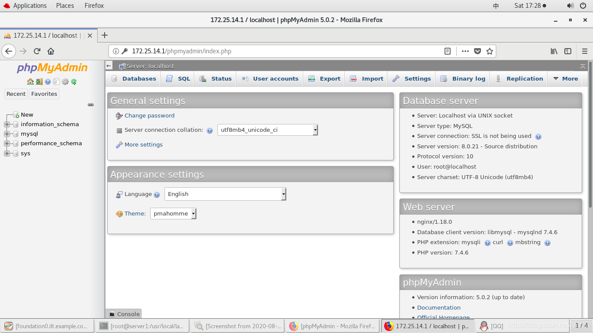Open the SQL tab
Viewport: 593px width, 333px height.
178,79
